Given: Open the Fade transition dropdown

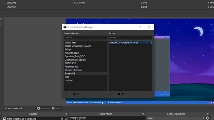Looking at the screenshot, I should 176,118.
